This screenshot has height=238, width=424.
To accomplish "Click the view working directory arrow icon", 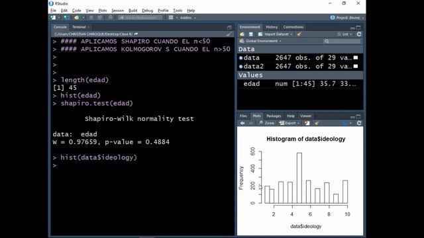I will coord(136,34).
